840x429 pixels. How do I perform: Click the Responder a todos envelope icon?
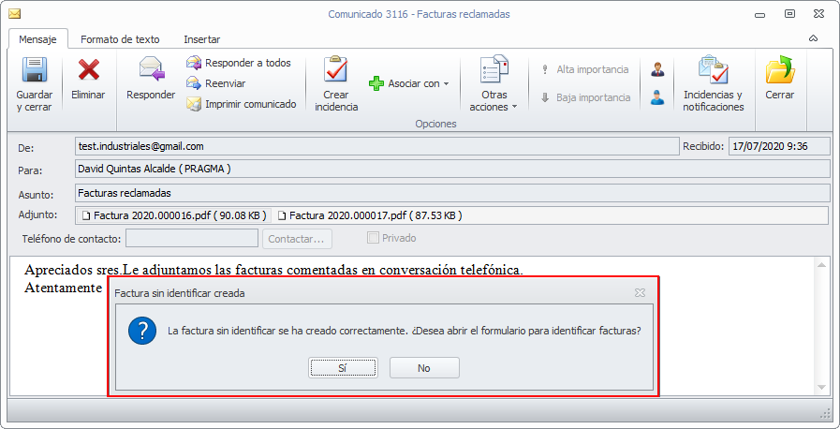click(194, 63)
